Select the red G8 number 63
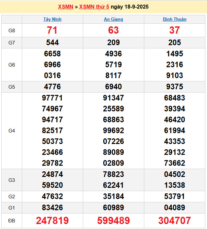The width and height of the screenshot is (207, 229). (113, 30)
